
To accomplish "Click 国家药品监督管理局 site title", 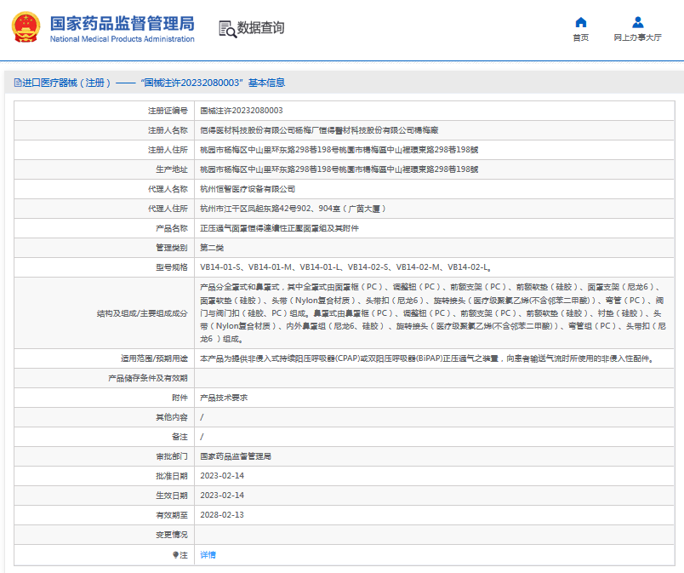I will (123, 24).
